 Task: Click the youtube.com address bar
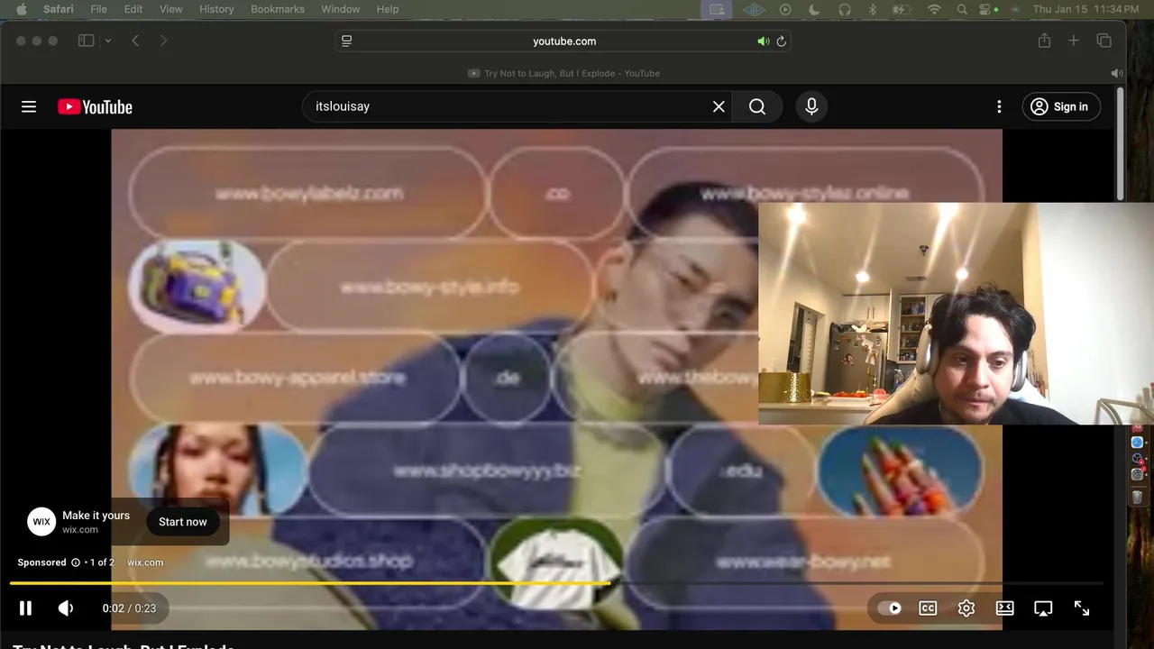click(563, 41)
